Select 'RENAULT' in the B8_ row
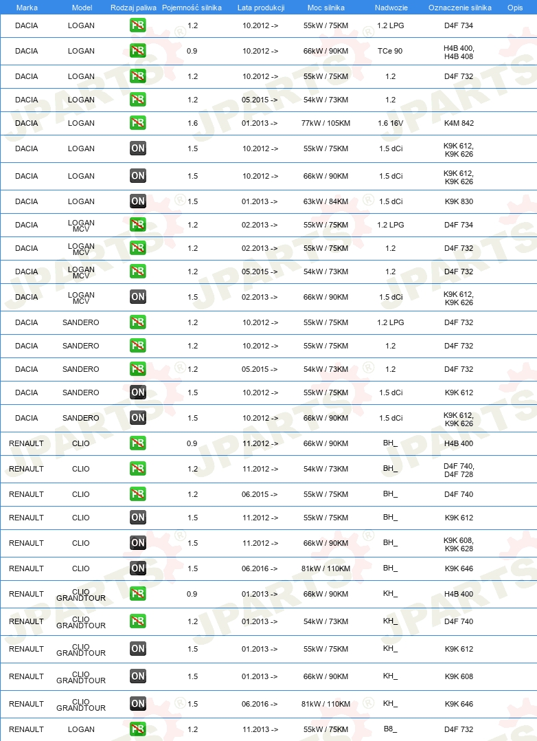The image size is (537, 741). 27,729
